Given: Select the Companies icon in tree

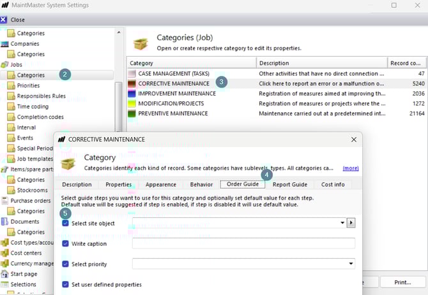Looking at the screenshot, I should (5, 44).
